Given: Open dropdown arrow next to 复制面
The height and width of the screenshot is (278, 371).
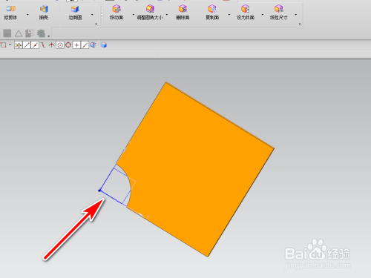Looking at the screenshot, I should (x=229, y=15).
